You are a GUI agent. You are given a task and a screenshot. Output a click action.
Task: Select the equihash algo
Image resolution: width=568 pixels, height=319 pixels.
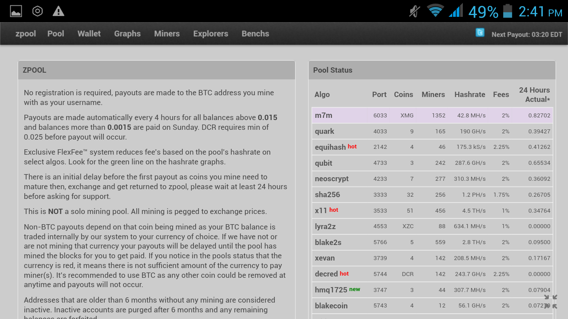(330, 147)
